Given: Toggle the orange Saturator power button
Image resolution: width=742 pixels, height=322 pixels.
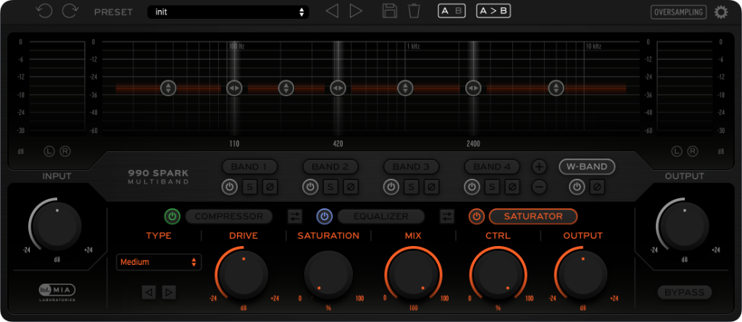Looking at the screenshot, I should coord(477,216).
